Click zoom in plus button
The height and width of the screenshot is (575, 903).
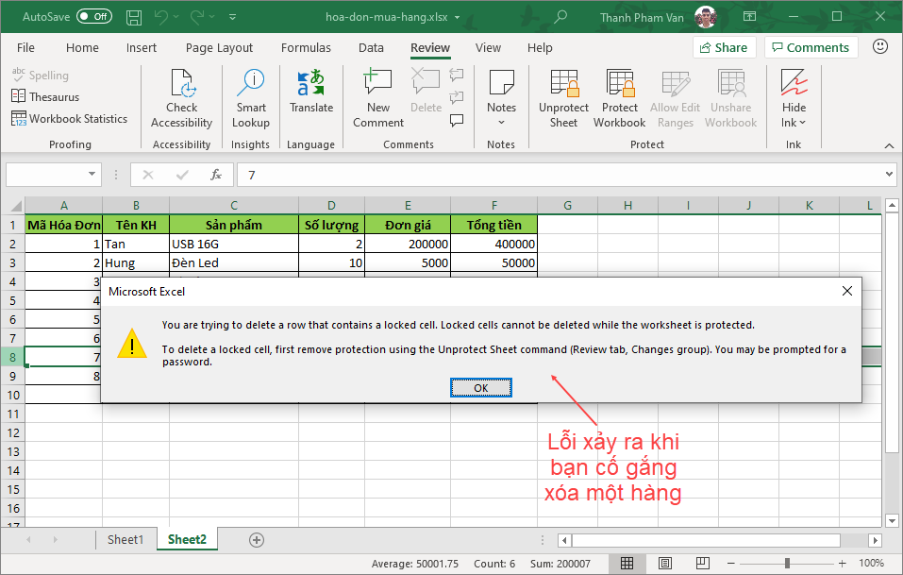[842, 563]
